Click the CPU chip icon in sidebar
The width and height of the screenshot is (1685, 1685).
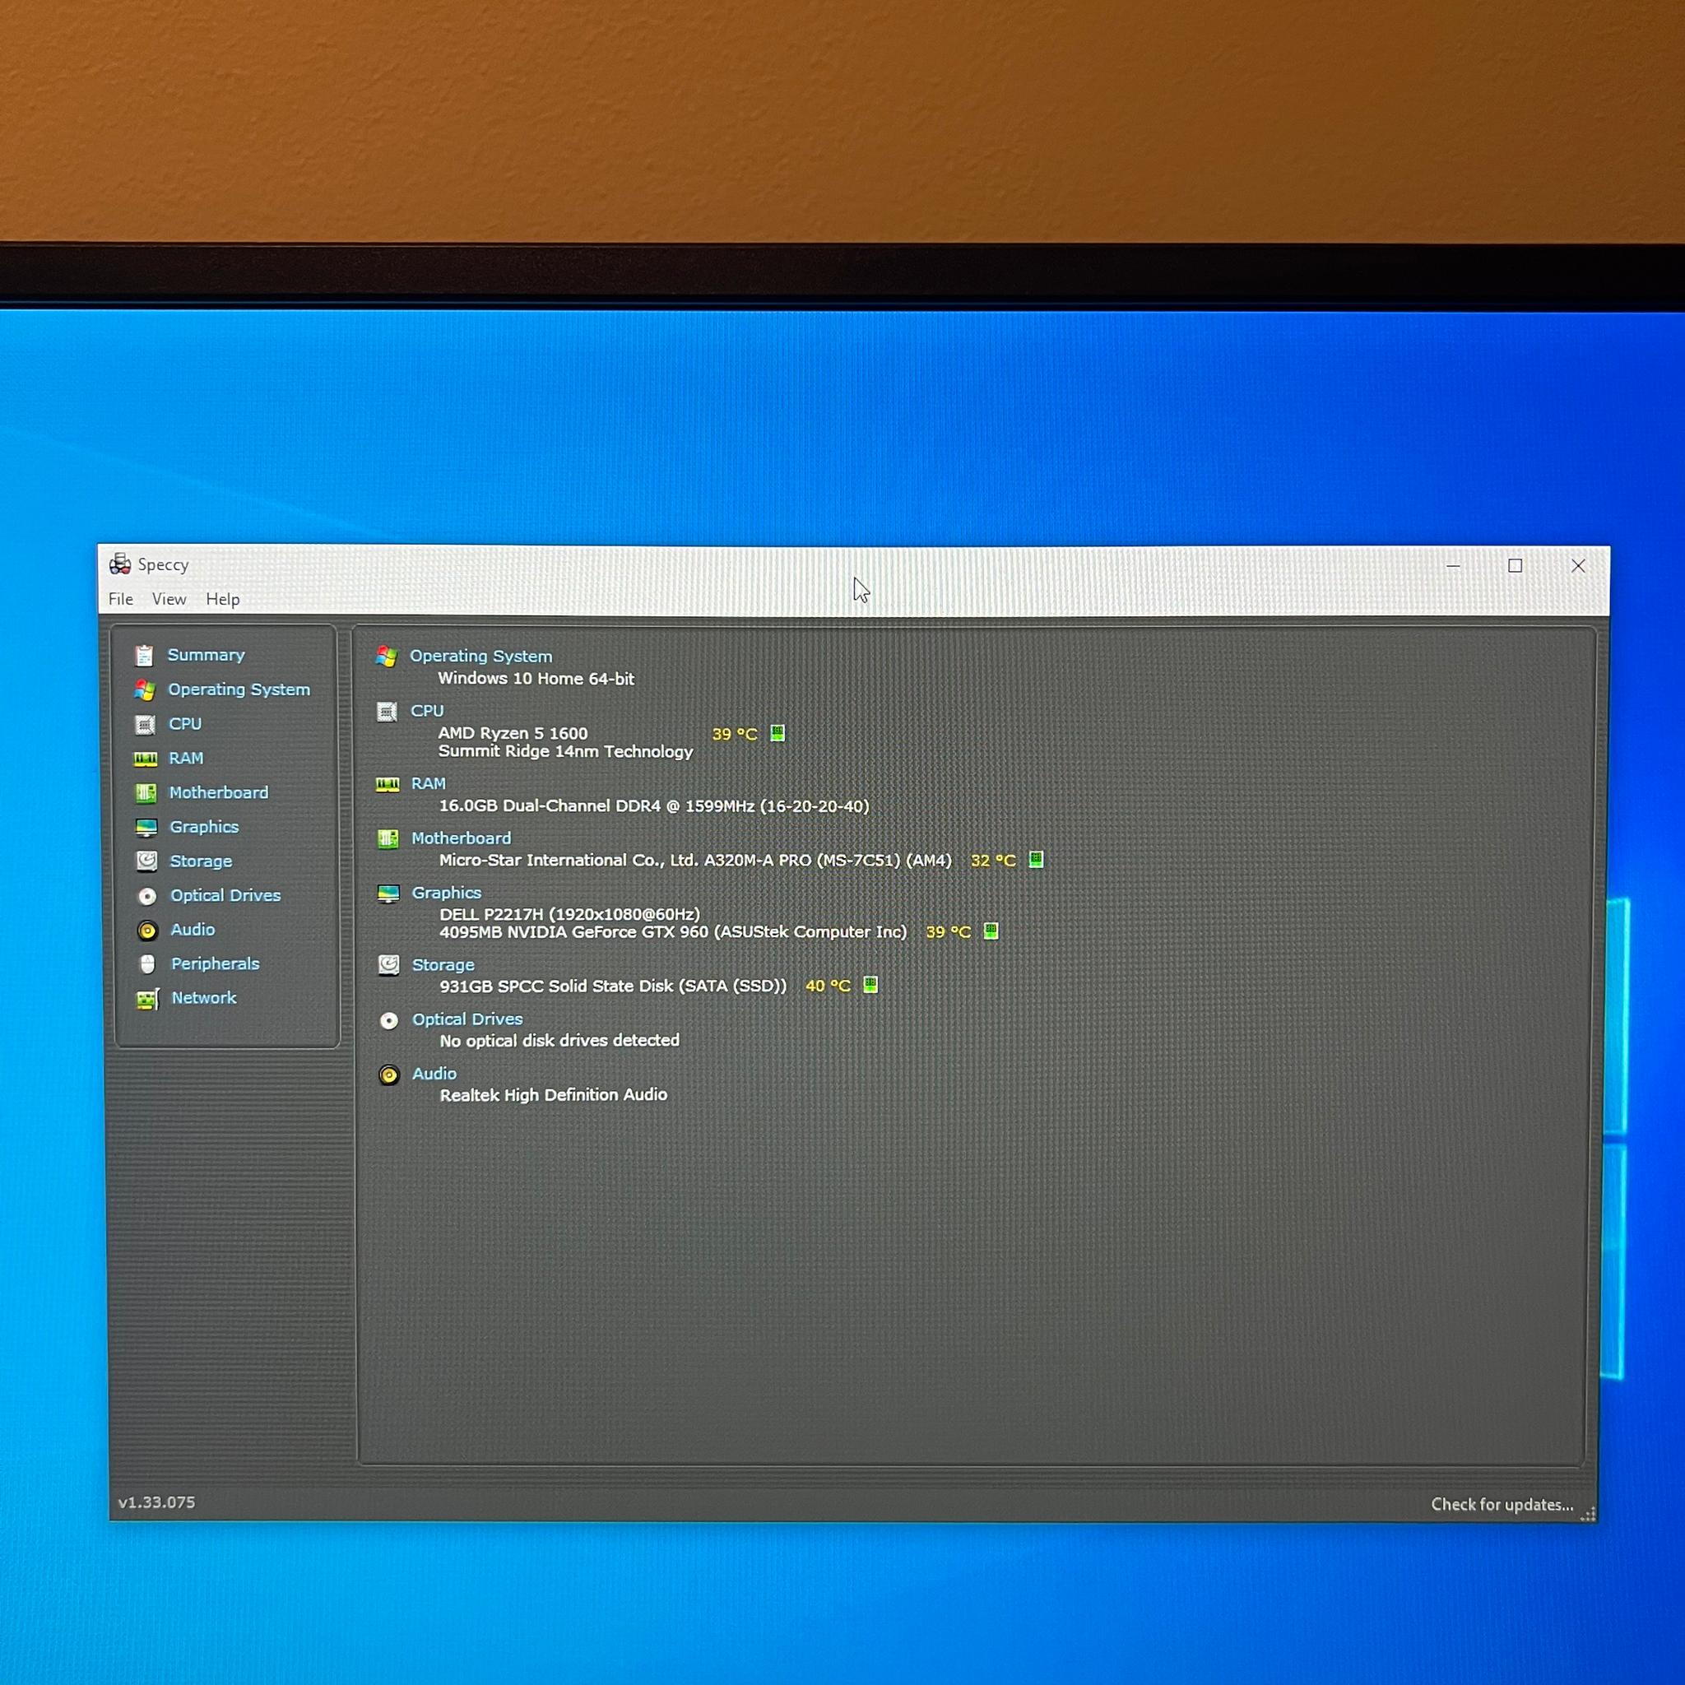coord(146,725)
